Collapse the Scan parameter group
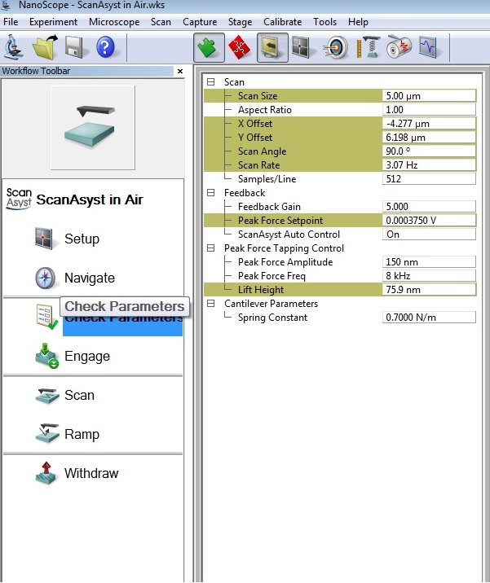The width and height of the screenshot is (490, 583). (211, 82)
